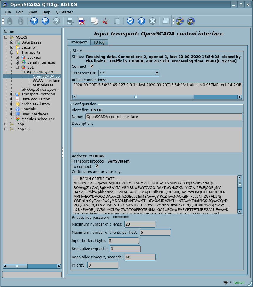Viewport: 253px width, 287px height.
Task: Collapse the SSL node
Action: coord(18,67)
